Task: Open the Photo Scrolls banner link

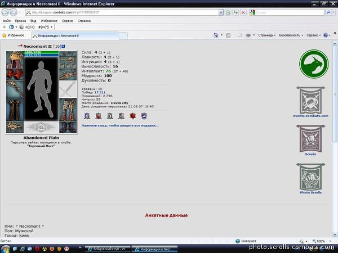Action: tap(310, 179)
